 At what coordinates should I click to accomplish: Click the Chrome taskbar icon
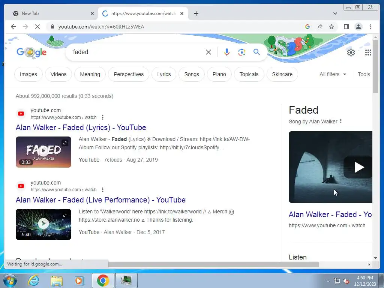[103, 280]
